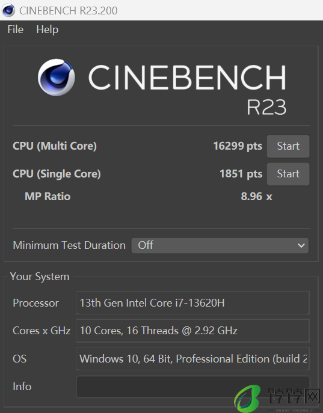
Task: Start the CPU Multi Core test
Action: tap(288, 146)
